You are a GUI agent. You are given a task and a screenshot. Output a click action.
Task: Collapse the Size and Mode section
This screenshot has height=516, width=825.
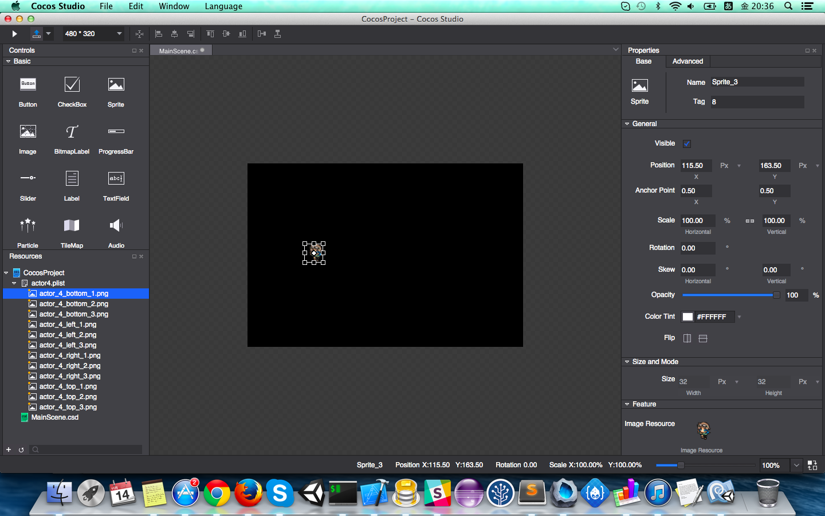[627, 362]
